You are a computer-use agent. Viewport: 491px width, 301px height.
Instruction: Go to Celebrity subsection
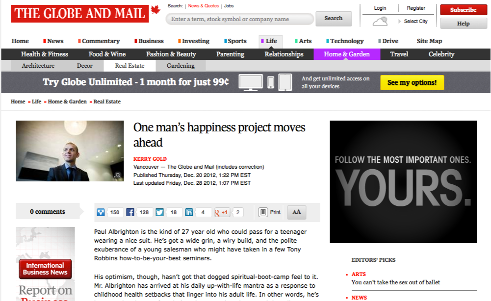(441, 54)
